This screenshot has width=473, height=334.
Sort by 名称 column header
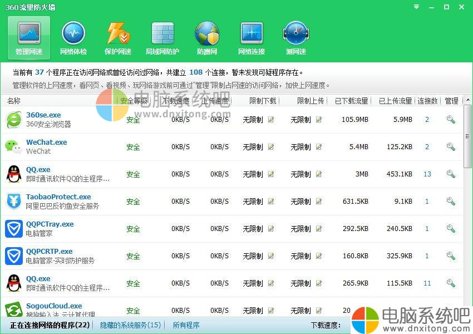click(x=14, y=101)
